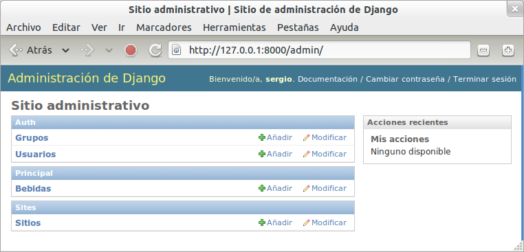Open the back history dropdown arrow
This screenshot has width=524, height=252.
[x=65, y=51]
